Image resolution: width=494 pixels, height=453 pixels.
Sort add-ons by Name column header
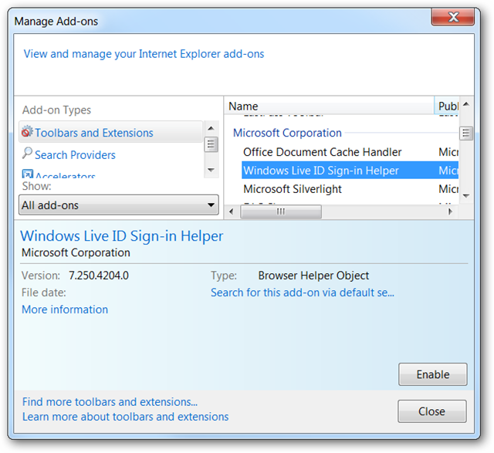[329, 106]
